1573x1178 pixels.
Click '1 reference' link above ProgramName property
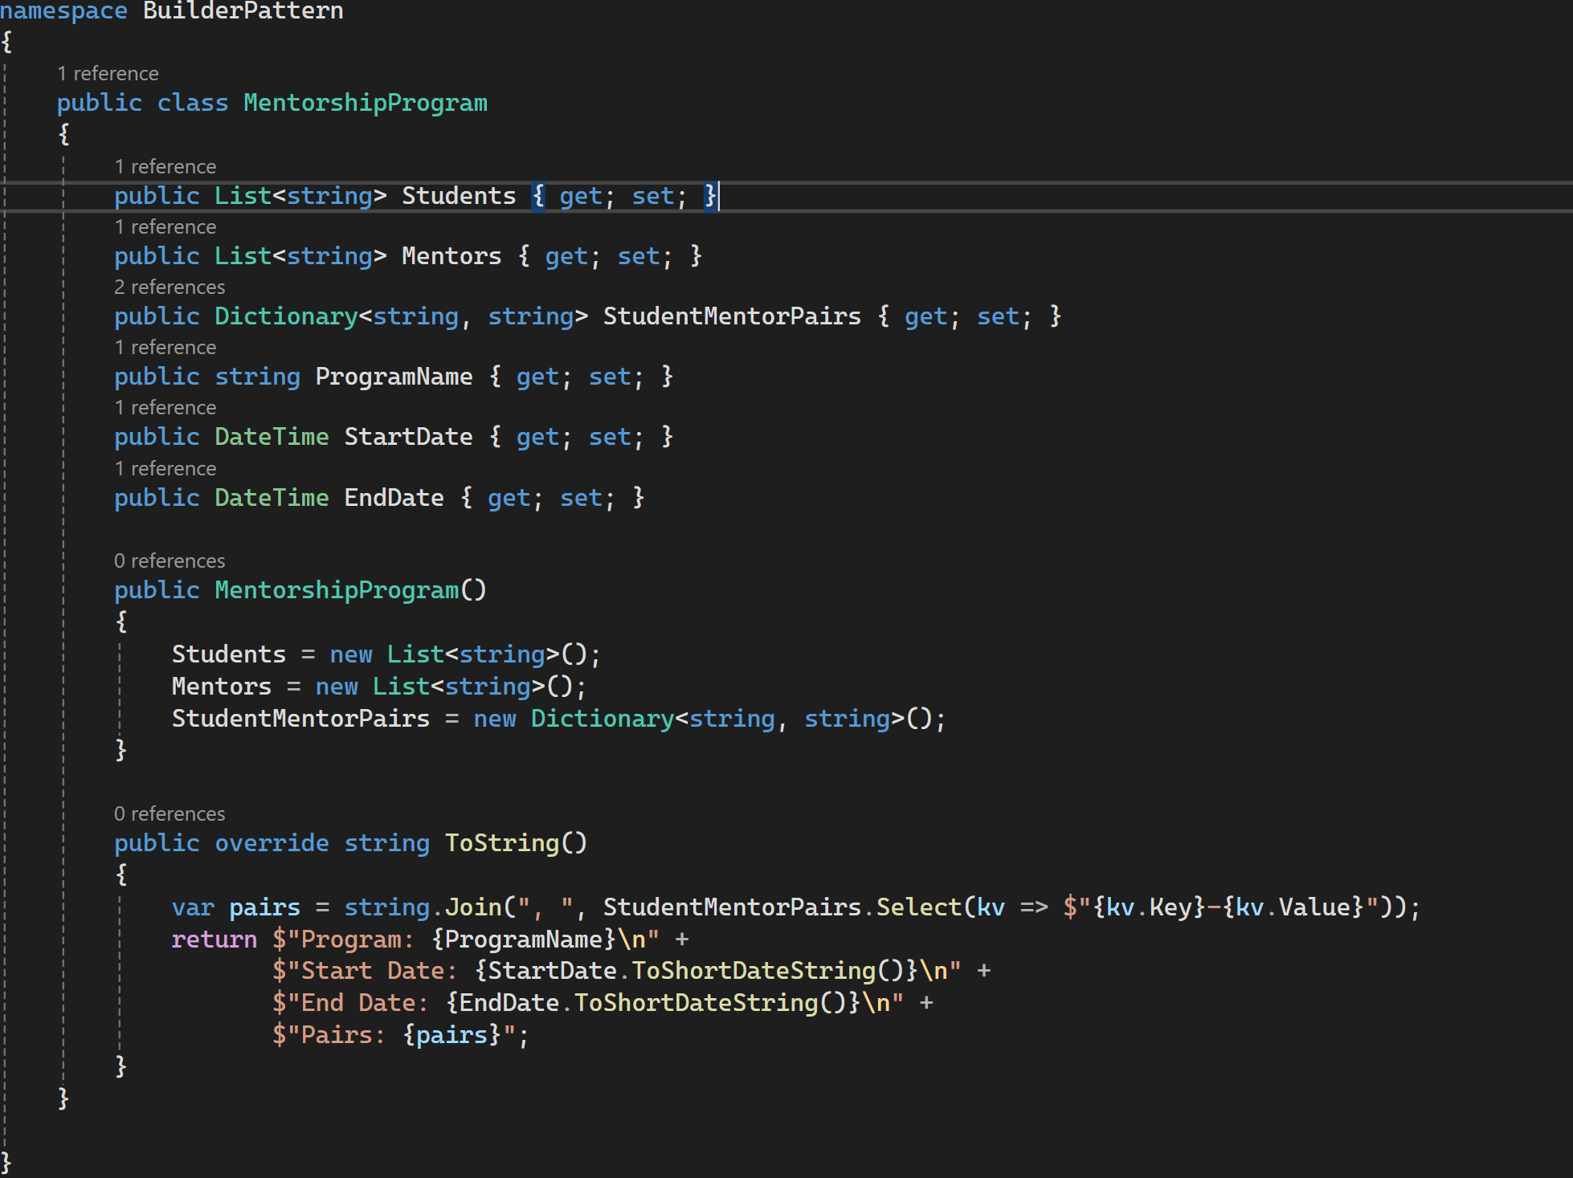(x=165, y=348)
